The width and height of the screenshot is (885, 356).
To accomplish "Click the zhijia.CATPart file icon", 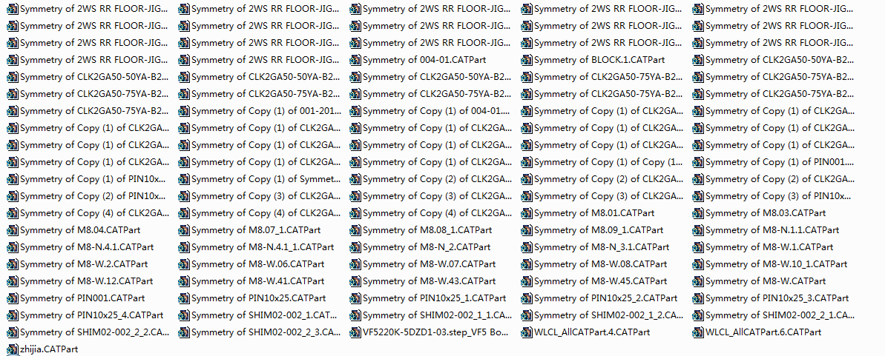I will pos(13,349).
